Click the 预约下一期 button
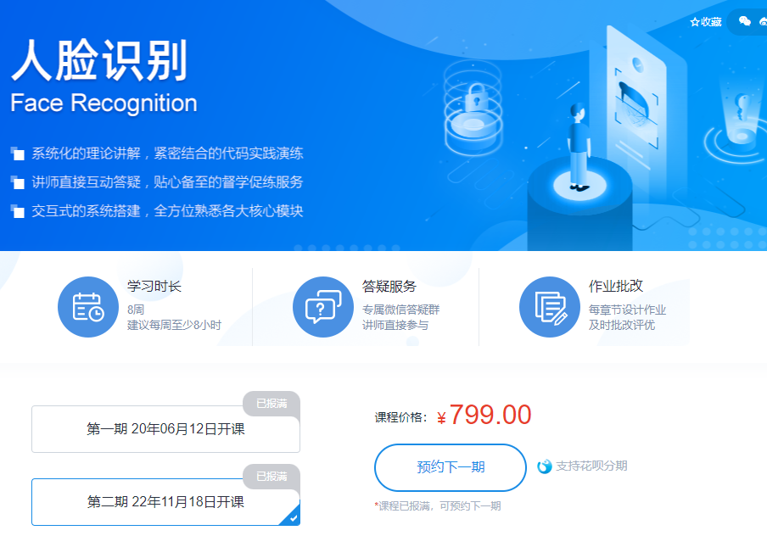Screen dimensions: 767x536 point(451,467)
